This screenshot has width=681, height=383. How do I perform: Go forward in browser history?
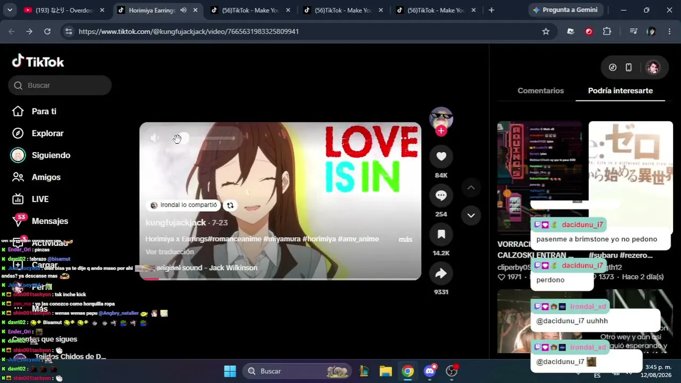[29, 32]
